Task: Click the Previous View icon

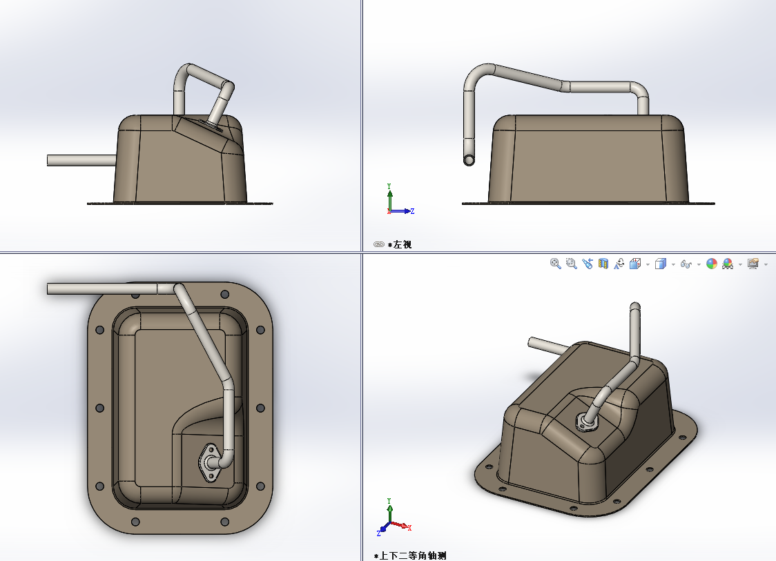Action: 587,264
